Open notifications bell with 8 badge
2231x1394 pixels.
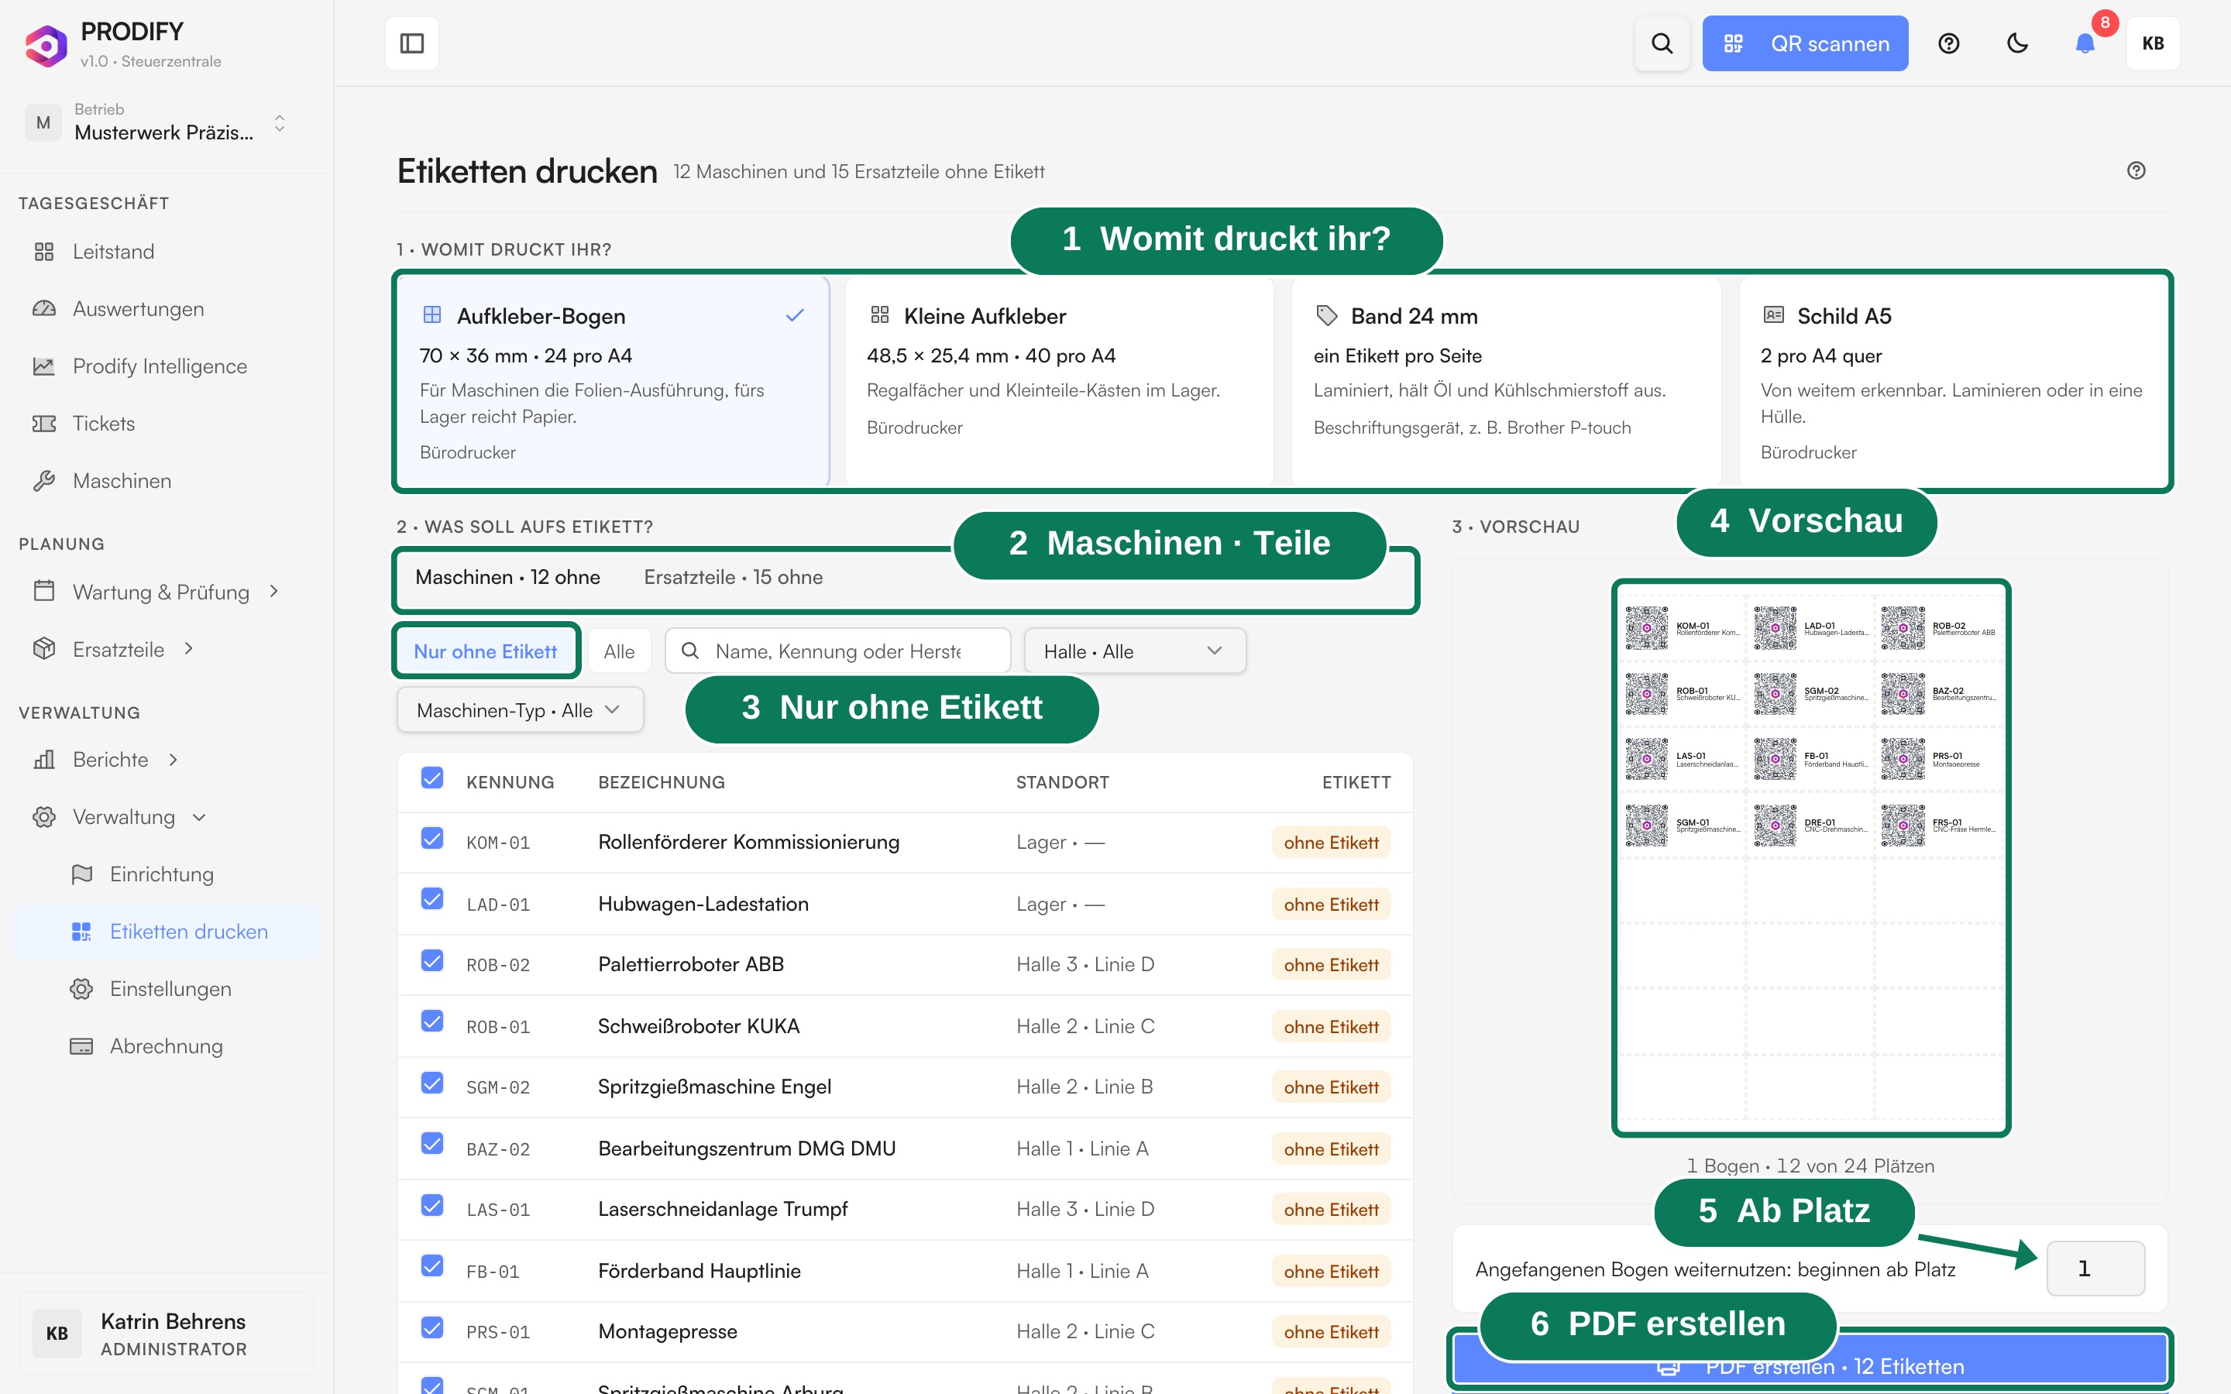[2085, 43]
